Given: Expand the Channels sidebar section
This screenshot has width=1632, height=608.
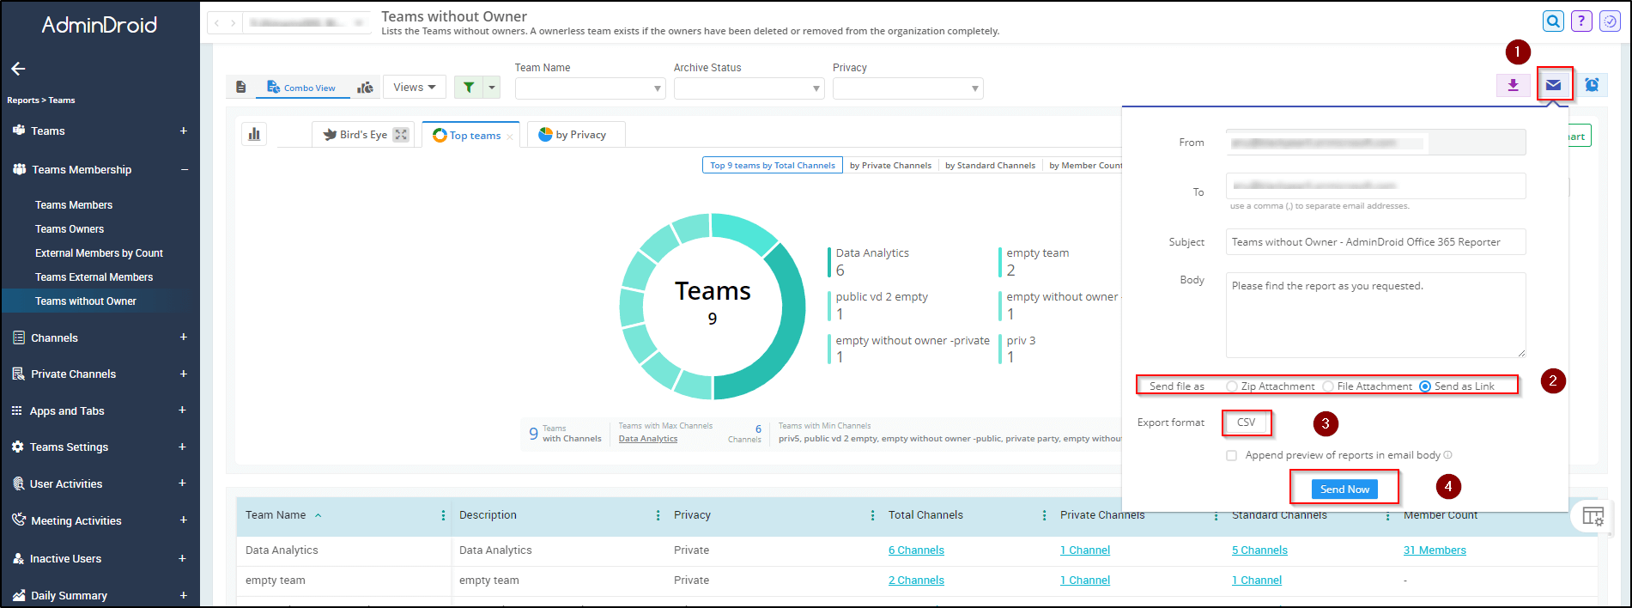Looking at the screenshot, I should coord(183,337).
